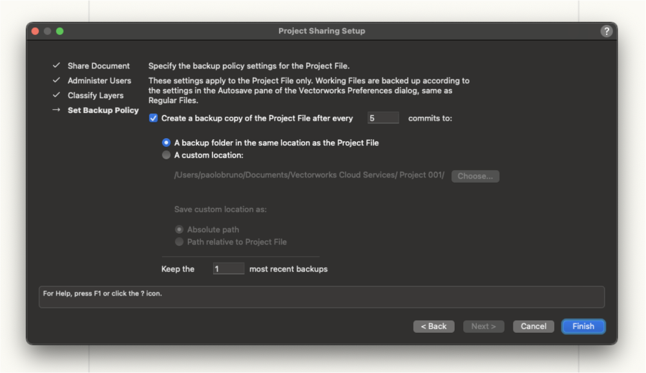The image size is (646, 373).
Task: Click the custom backup location path text
Action: (309, 175)
